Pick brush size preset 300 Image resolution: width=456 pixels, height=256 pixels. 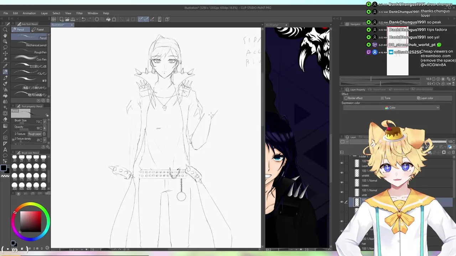(x=43, y=176)
